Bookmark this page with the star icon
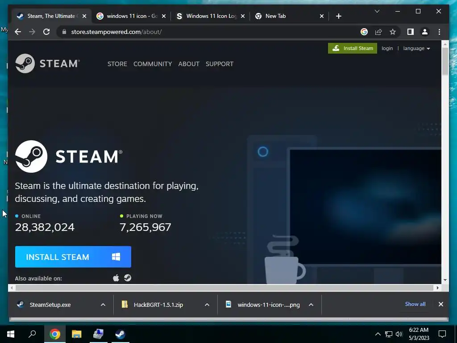This screenshot has width=457, height=343. 393,32
